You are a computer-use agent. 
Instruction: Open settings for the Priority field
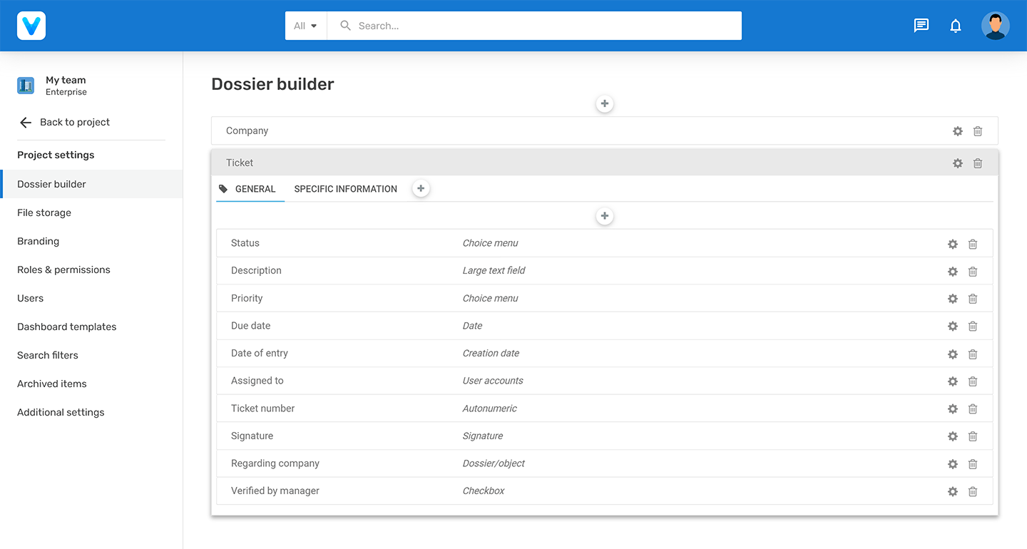coord(952,298)
